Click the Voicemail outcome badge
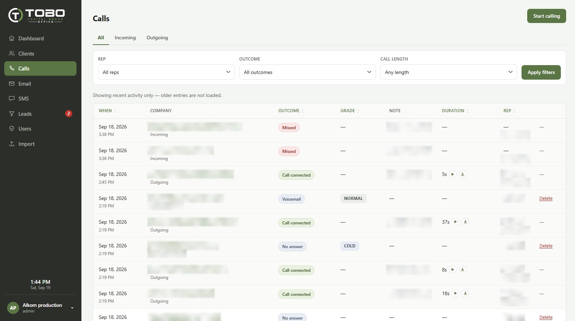 click(x=291, y=199)
